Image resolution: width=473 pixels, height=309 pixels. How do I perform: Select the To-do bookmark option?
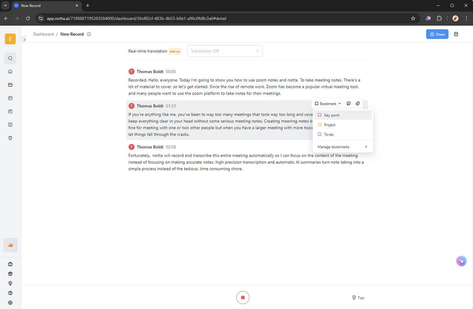click(343, 134)
